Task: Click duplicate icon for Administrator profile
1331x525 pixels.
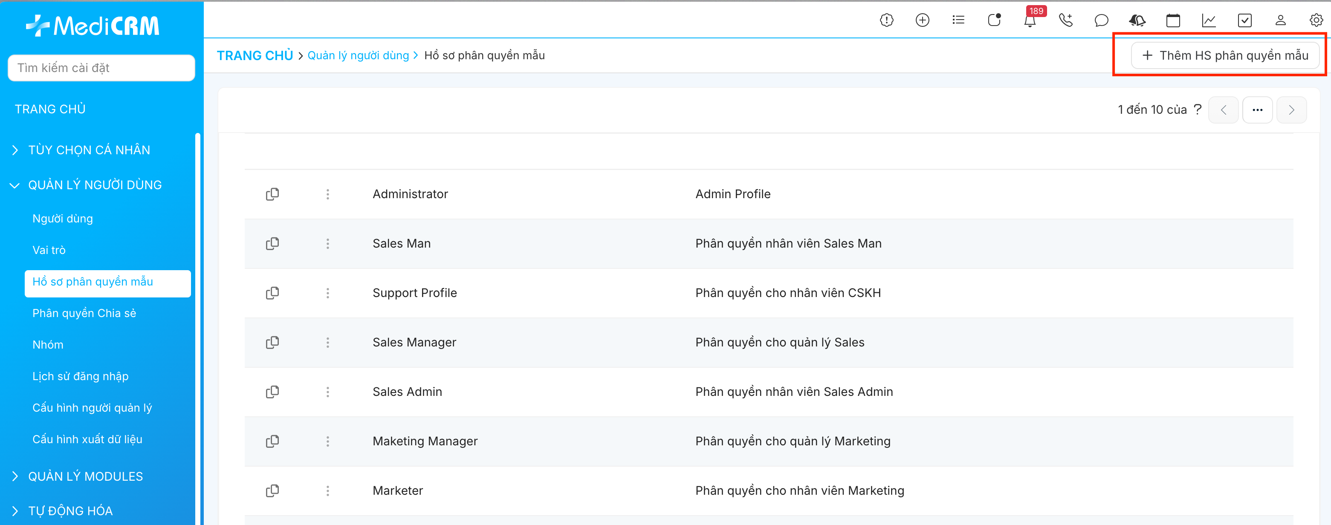Action: click(x=272, y=194)
